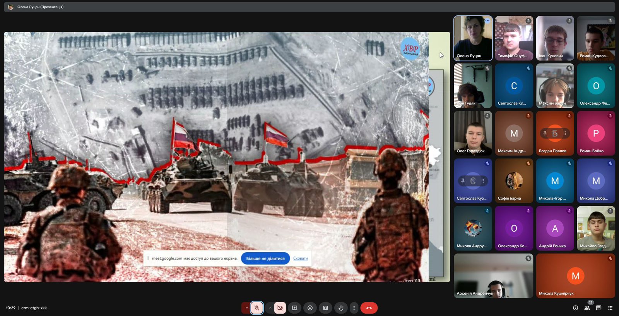Show the participants panel with 23 people
The width and height of the screenshot is (619, 316).
point(587,308)
